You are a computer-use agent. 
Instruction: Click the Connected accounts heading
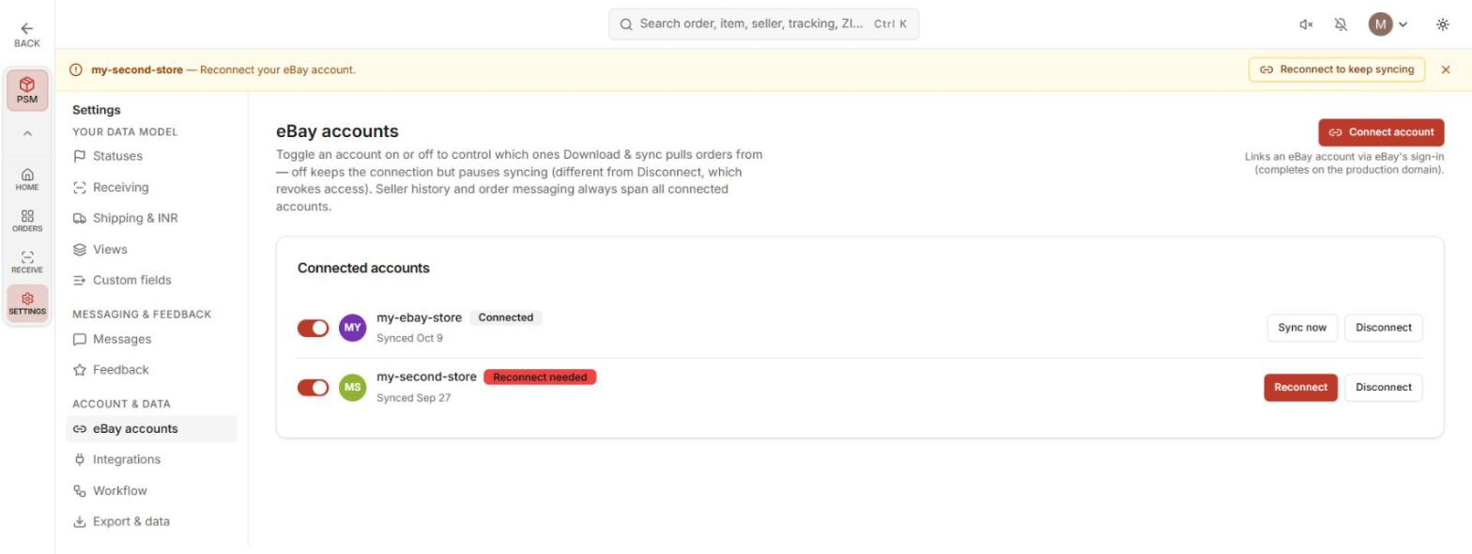(363, 268)
